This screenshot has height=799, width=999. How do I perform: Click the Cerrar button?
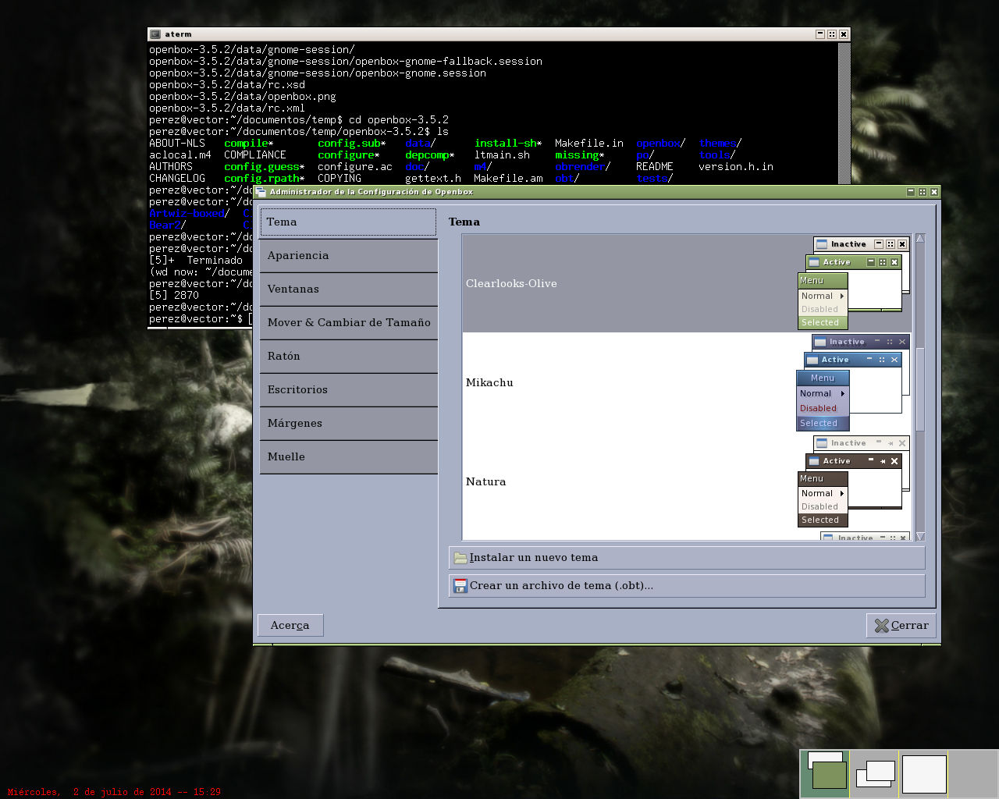click(901, 626)
